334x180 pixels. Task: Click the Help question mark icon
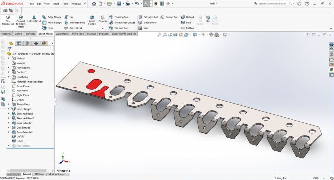tap(307, 4)
